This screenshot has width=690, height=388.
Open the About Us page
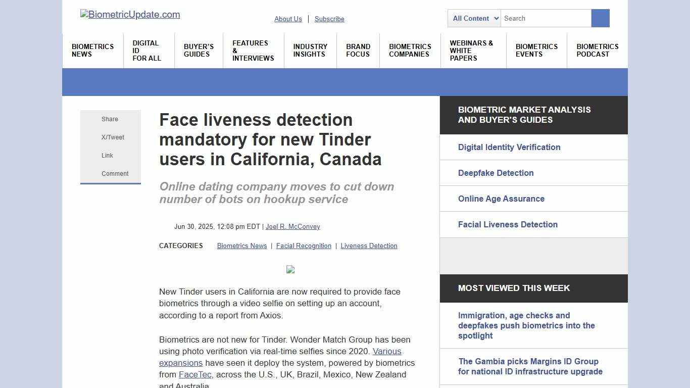[x=288, y=19]
